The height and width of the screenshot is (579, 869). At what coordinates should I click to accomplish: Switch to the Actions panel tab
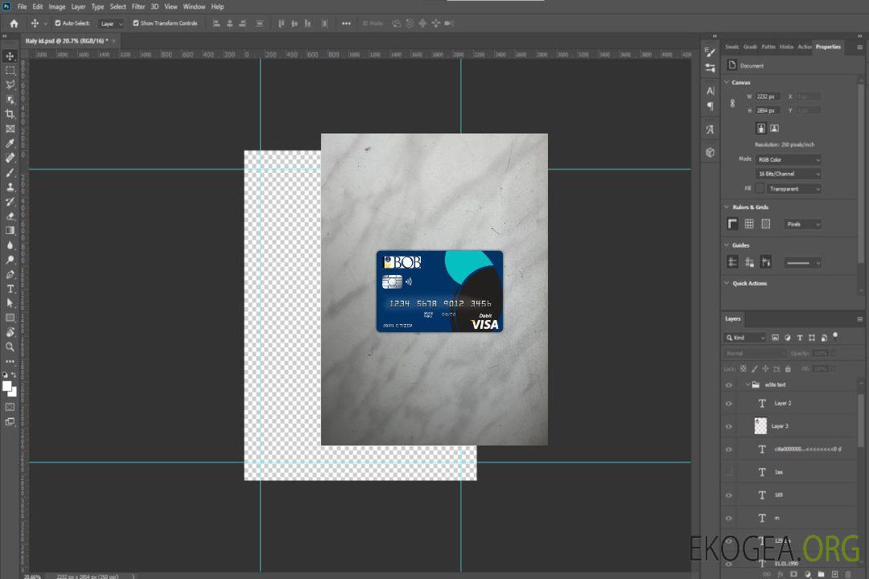pos(805,47)
